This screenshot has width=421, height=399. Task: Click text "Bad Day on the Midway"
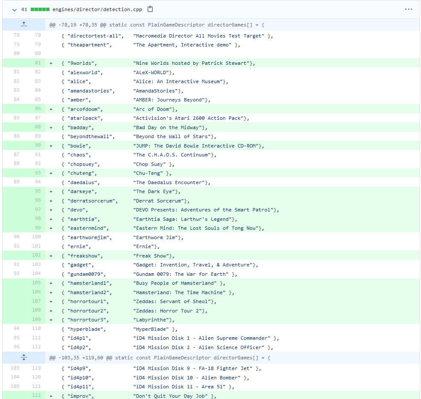[x=167, y=127]
